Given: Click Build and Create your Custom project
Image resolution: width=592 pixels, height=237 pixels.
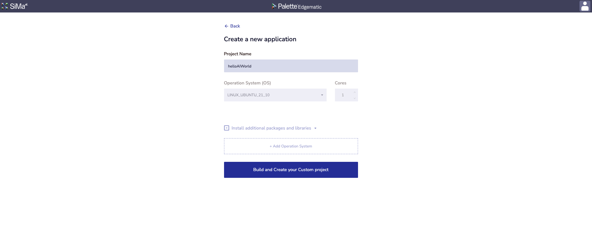Looking at the screenshot, I should pos(291,170).
